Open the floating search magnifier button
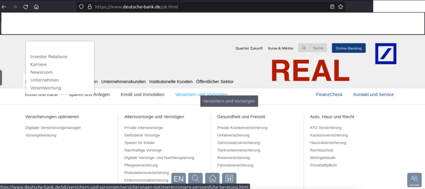The width and height of the screenshot is (425, 189). click(x=195, y=179)
